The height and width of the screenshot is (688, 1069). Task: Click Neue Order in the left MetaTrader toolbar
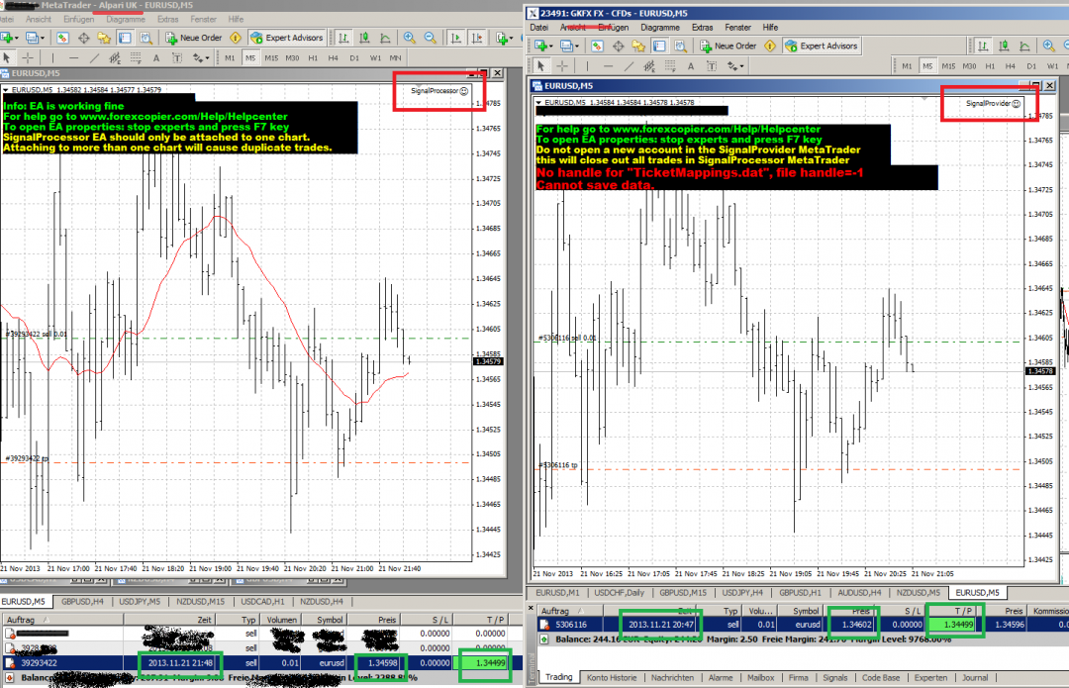[x=193, y=38]
